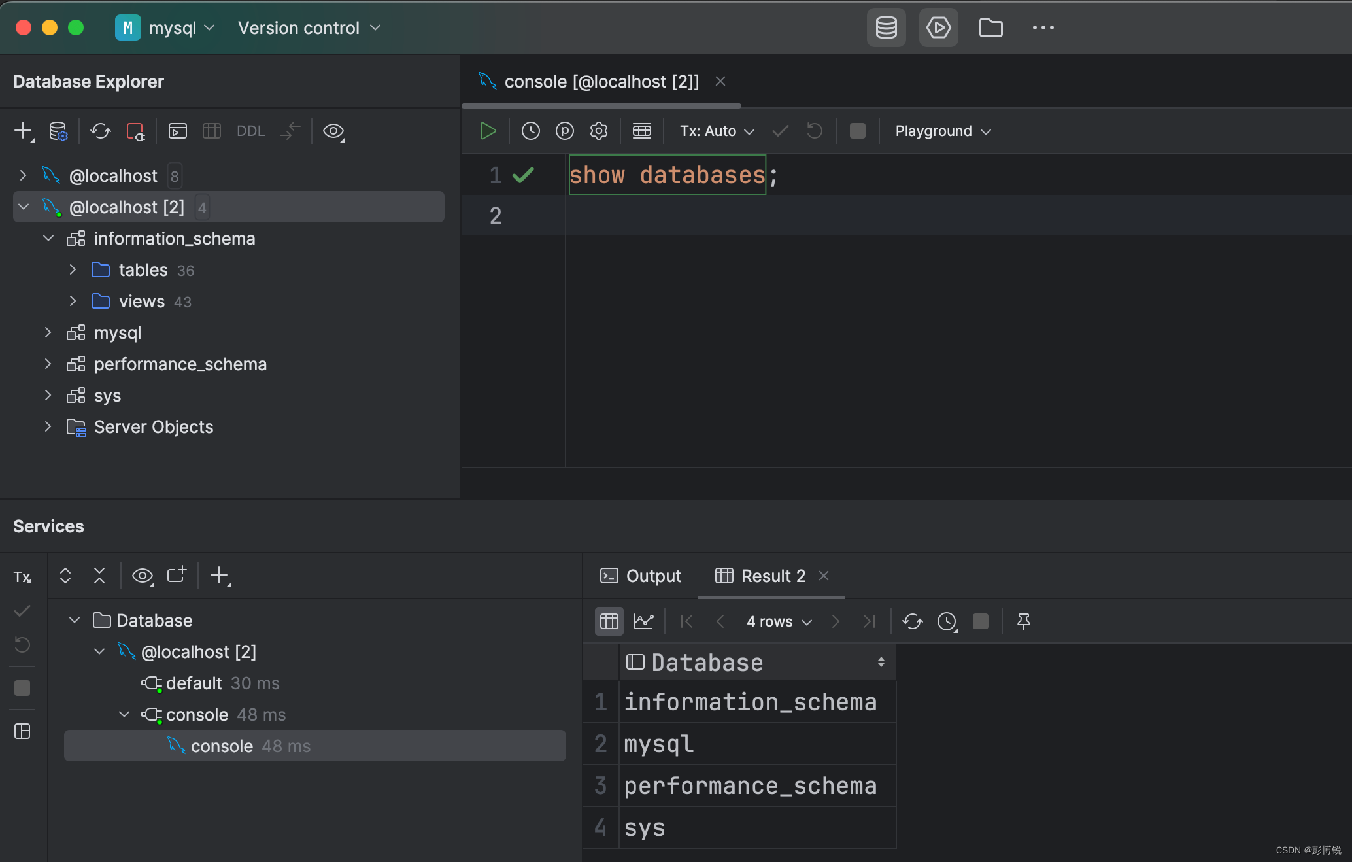Expand the @localhost [2] connection tree

click(x=23, y=206)
